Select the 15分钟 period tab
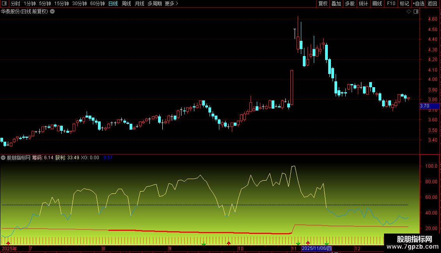The width and height of the screenshot is (441, 253). pos(62,4)
